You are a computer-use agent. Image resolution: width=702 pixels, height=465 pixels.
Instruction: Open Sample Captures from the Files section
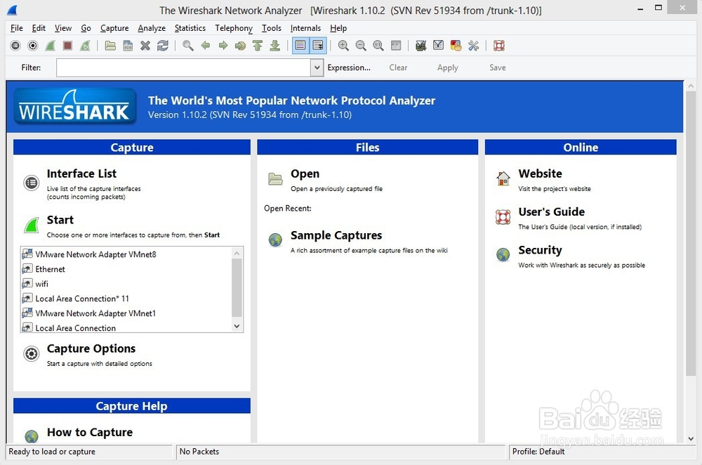coord(336,235)
